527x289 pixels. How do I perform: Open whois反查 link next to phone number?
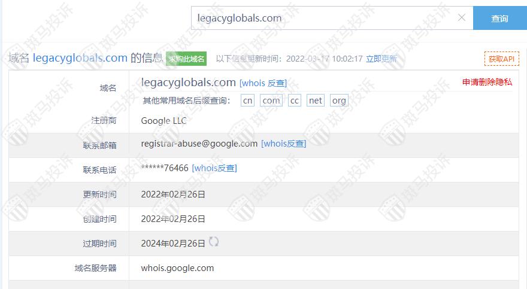(214, 168)
